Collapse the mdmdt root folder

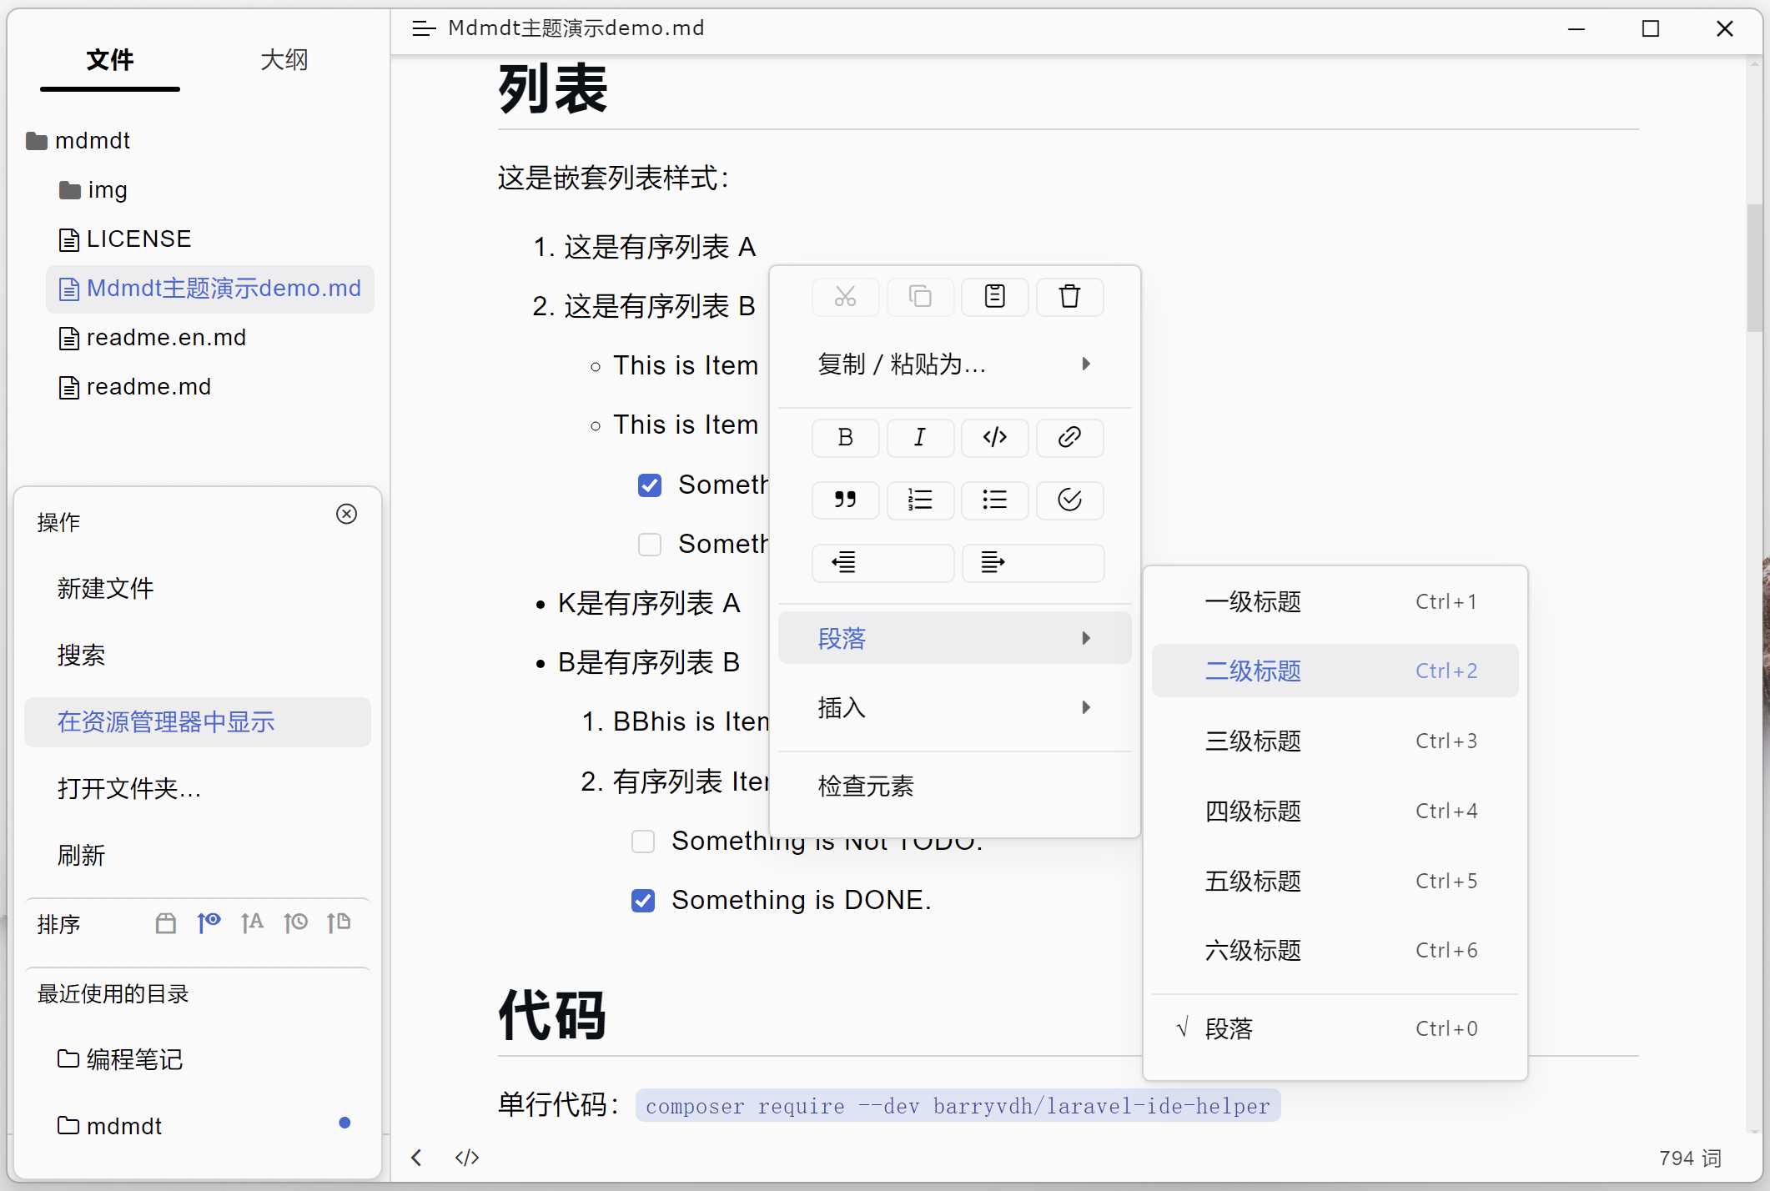click(x=78, y=141)
